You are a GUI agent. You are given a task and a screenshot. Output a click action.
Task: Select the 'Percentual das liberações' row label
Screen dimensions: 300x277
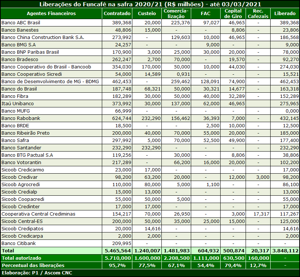coord(33,266)
